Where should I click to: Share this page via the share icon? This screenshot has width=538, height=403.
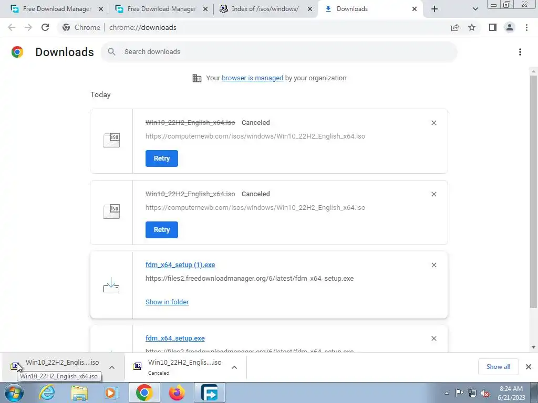tap(455, 27)
